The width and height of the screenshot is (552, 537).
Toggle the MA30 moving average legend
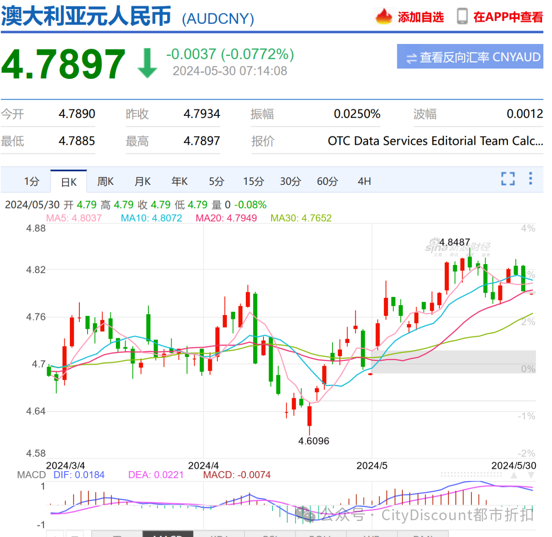(x=301, y=218)
